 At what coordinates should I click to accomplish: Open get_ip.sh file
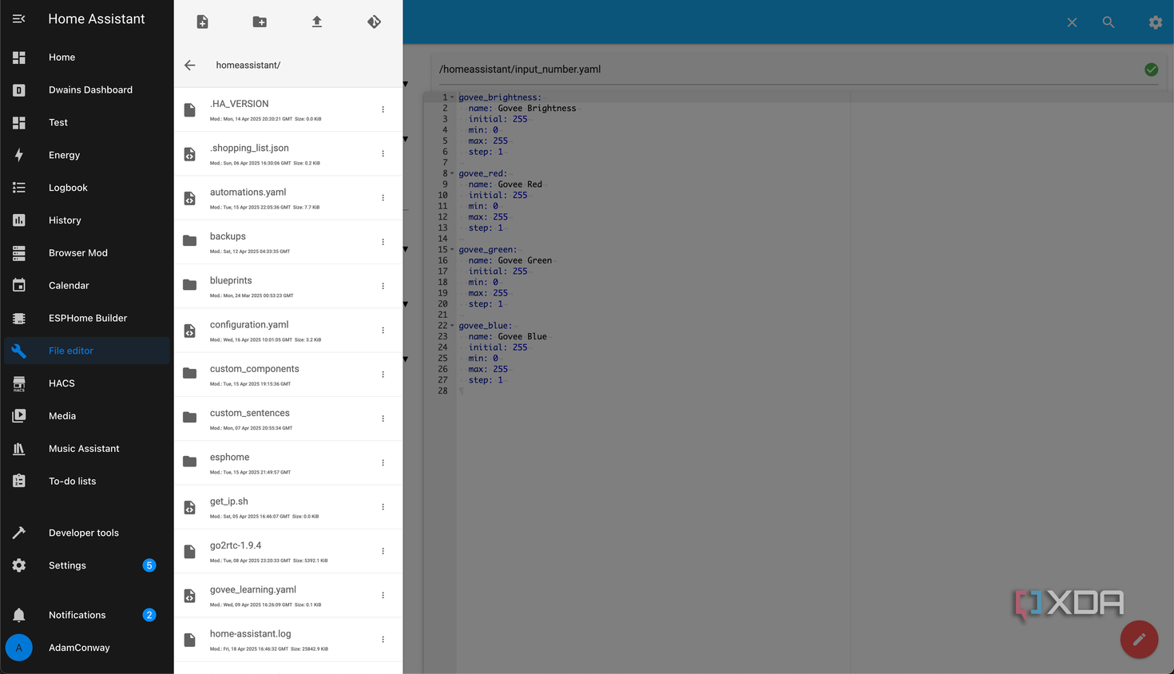click(x=288, y=507)
